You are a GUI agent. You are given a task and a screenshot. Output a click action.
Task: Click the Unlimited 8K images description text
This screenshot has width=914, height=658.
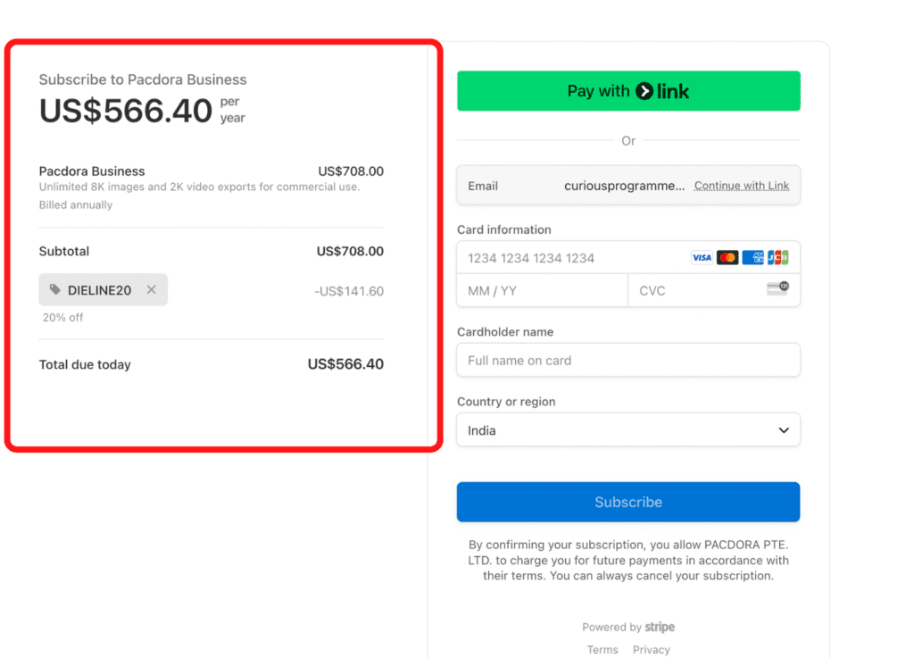click(199, 187)
